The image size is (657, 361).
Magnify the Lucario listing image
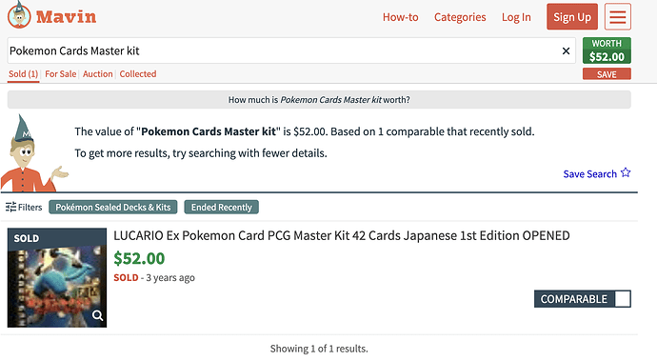point(98,315)
